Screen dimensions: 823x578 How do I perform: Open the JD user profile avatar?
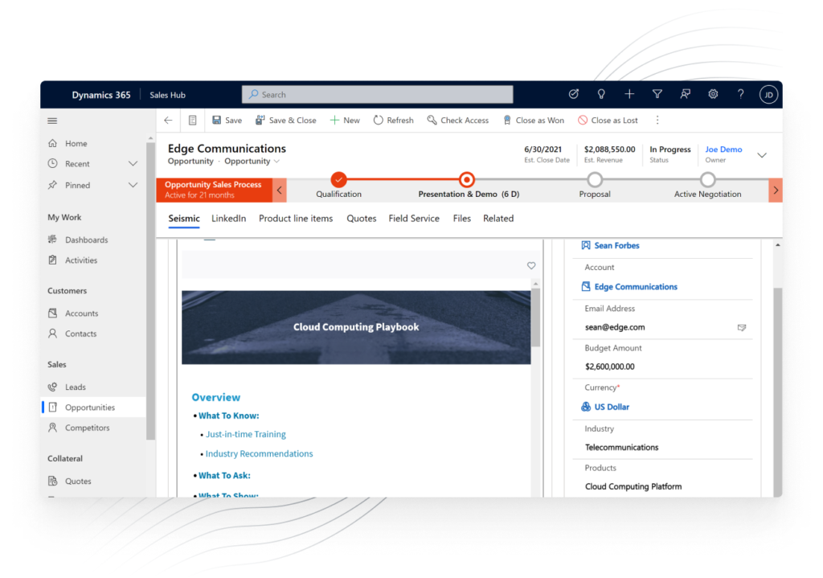[x=768, y=95]
